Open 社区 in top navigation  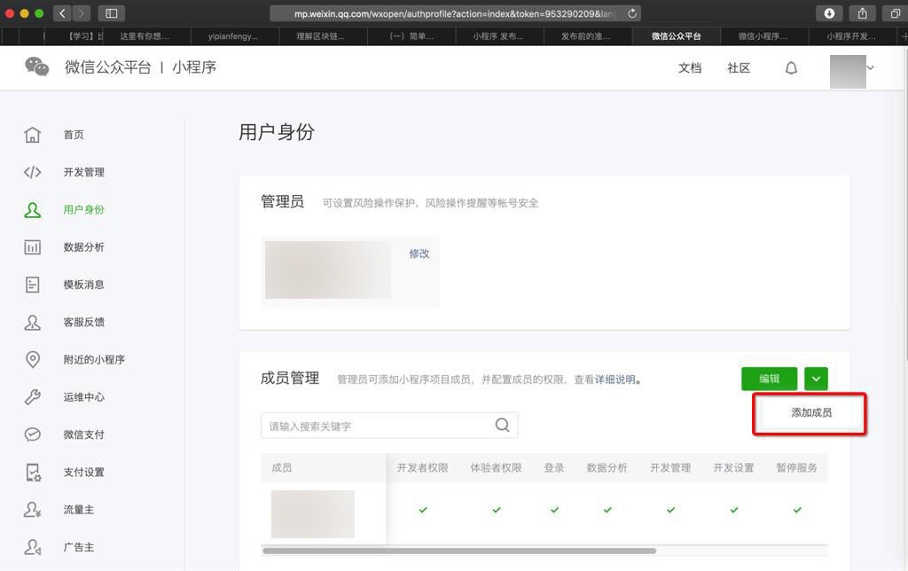coord(739,67)
